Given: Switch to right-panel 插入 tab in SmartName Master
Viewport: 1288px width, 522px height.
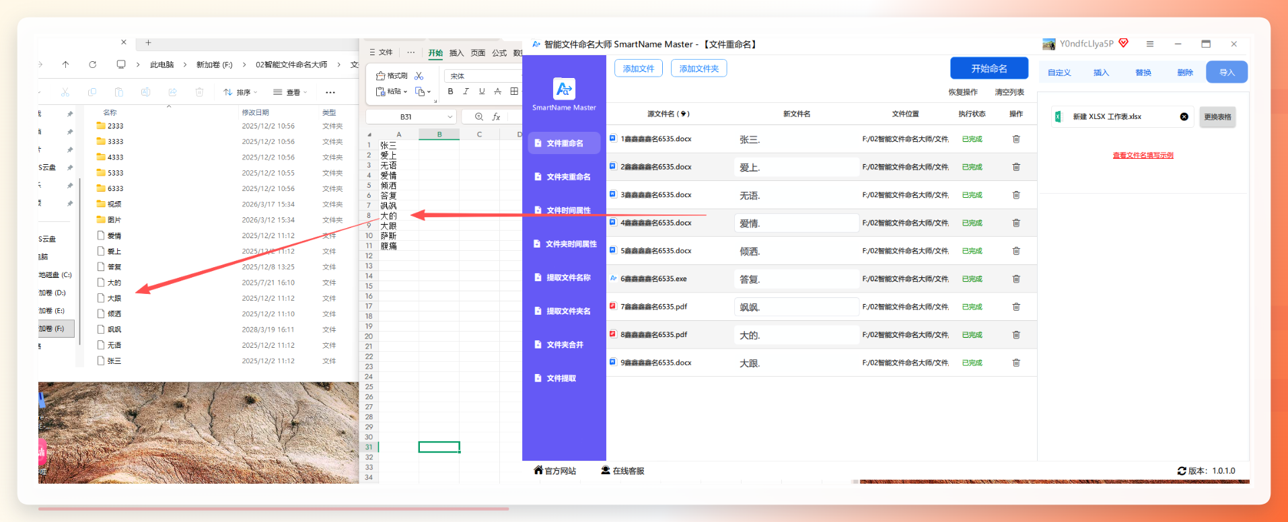Looking at the screenshot, I should coord(1101,73).
